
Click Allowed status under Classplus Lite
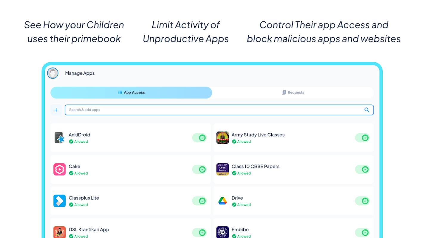click(78, 205)
